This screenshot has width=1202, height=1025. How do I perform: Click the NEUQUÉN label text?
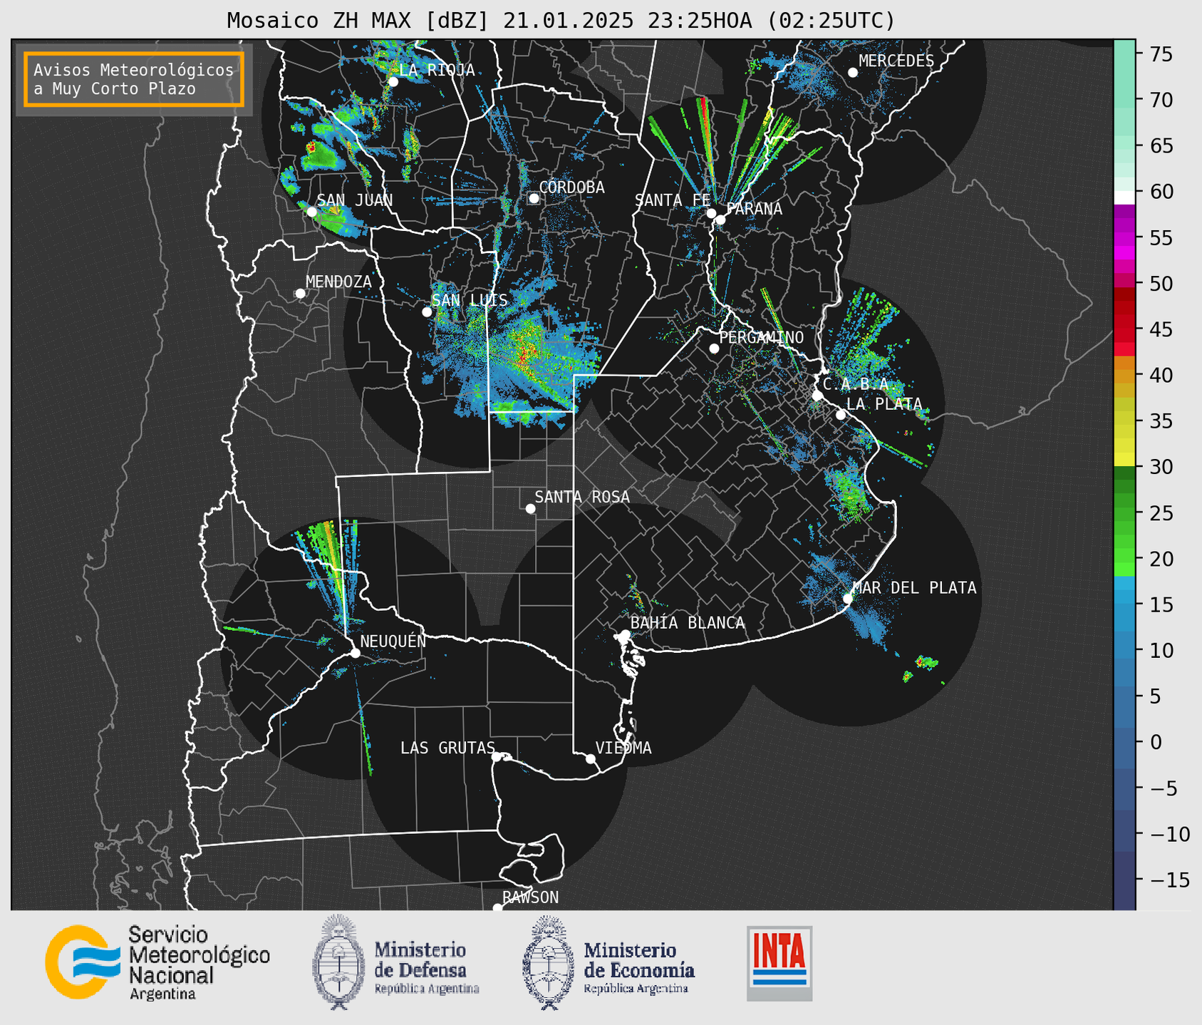click(x=393, y=641)
